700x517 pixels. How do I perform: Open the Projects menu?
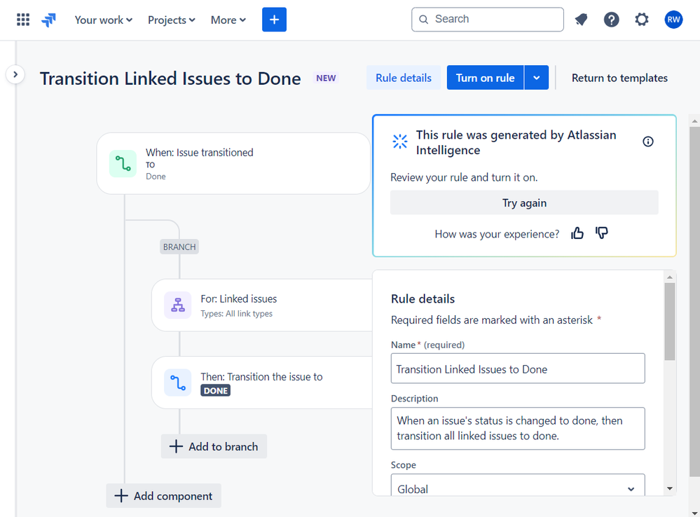172,20
